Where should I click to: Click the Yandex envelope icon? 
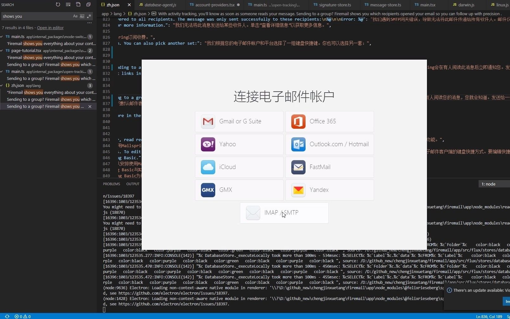(x=298, y=190)
